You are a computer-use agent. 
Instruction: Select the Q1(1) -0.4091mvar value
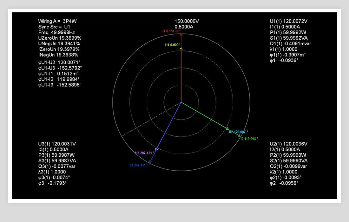pos(290,43)
